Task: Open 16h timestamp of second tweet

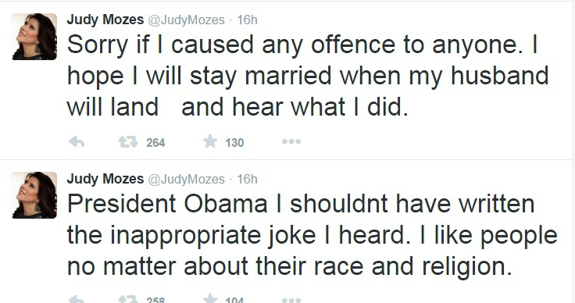Action: click(x=247, y=179)
